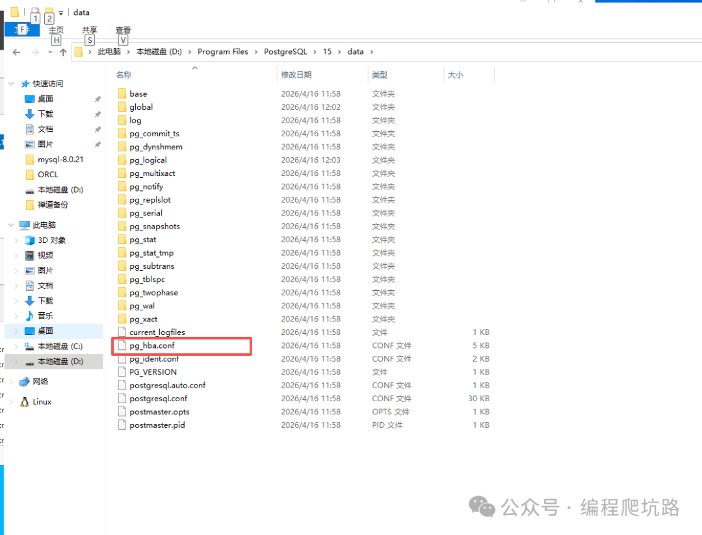Open recent locations dropdown beside forward arrow
Image resolution: width=702 pixels, height=535 pixels.
pyautogui.click(x=49, y=52)
